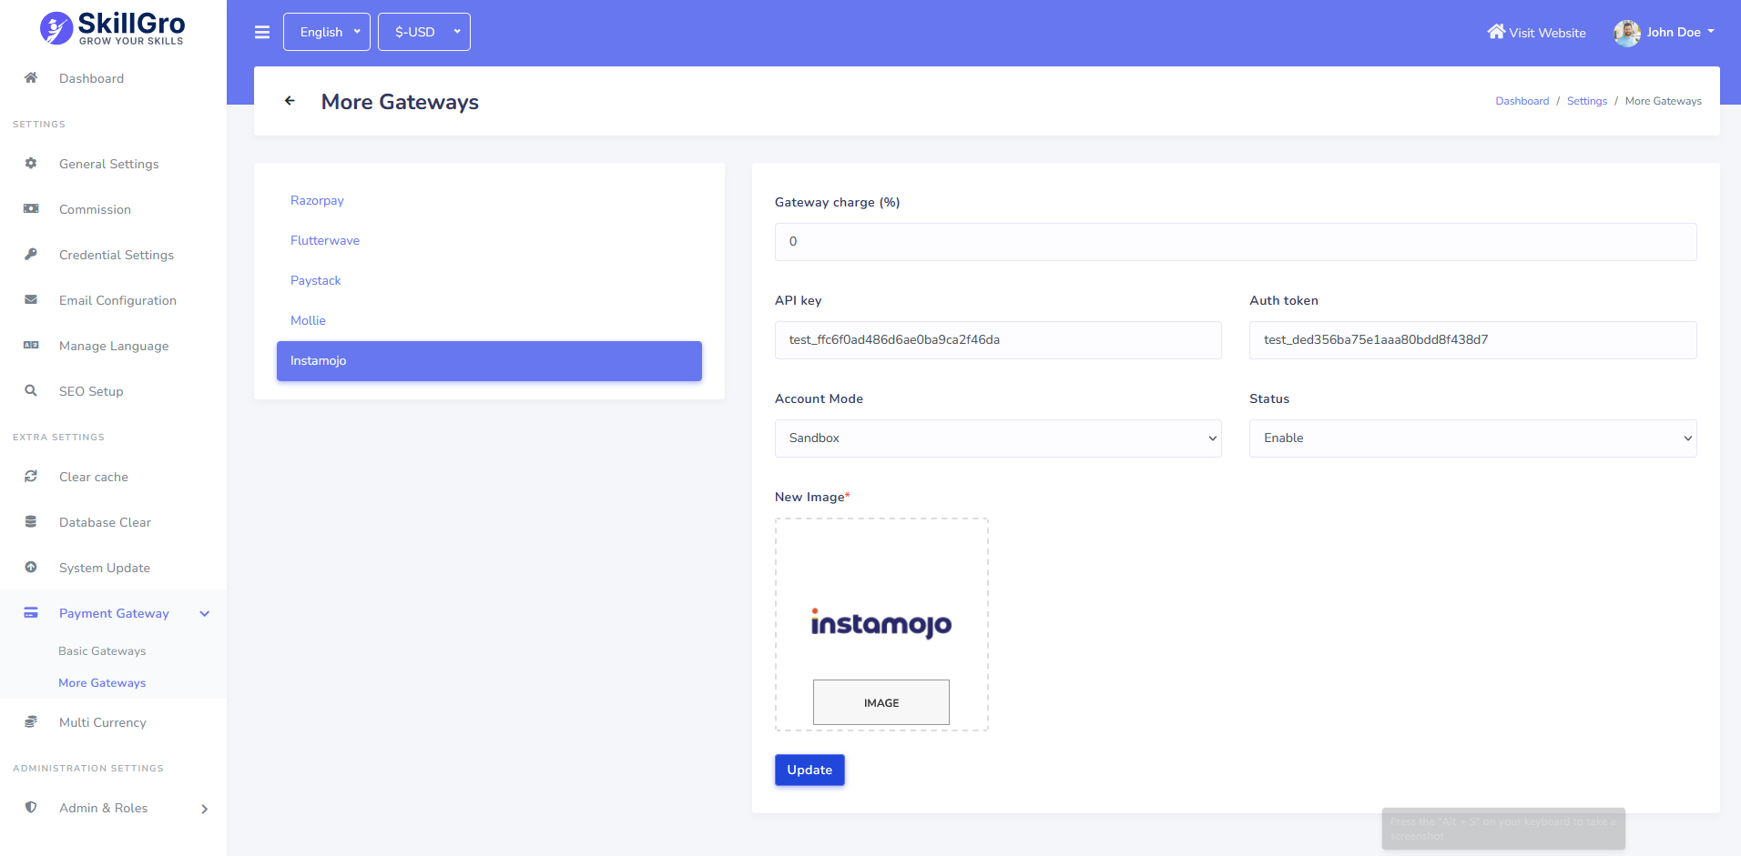Viewport: 1741px width, 856px height.
Task: Open Credential Settings page
Action: 117,255
